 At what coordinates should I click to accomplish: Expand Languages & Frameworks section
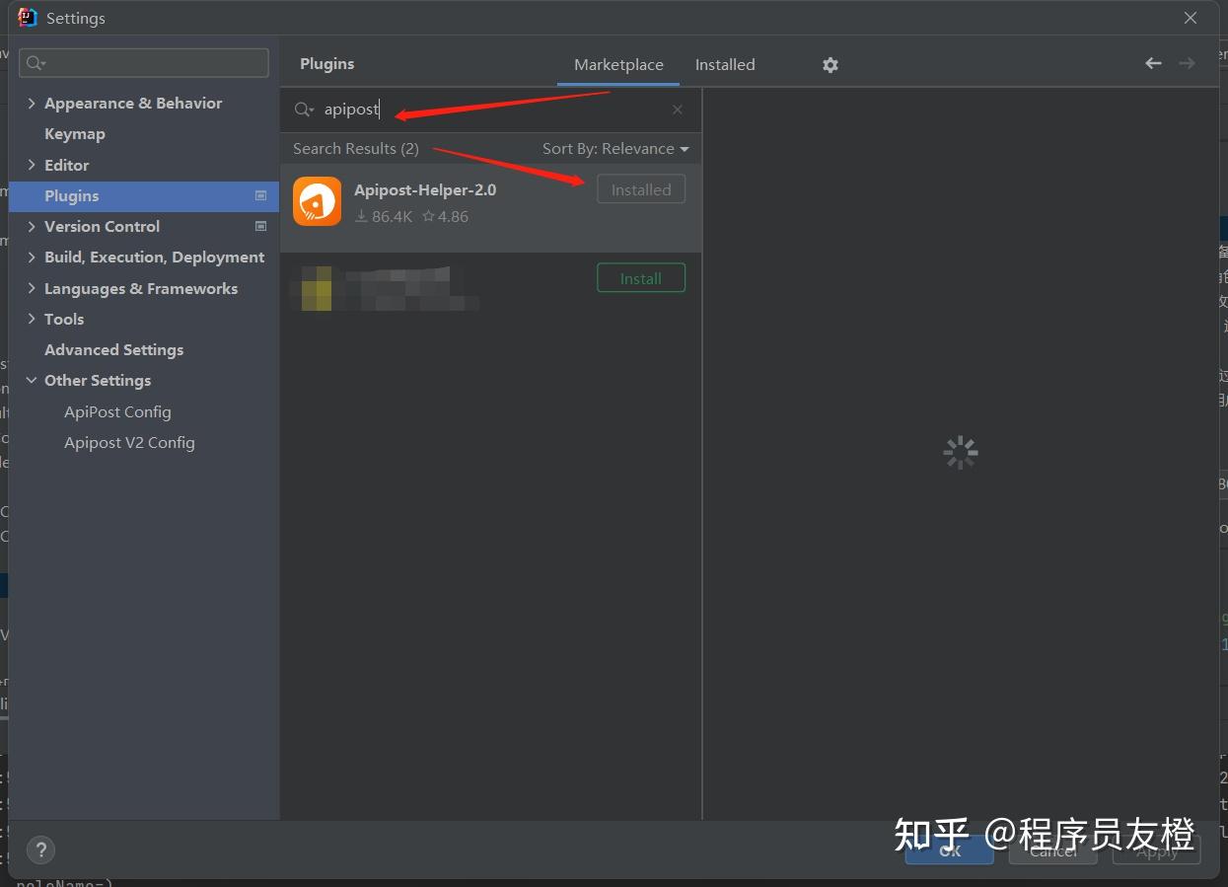coord(32,288)
